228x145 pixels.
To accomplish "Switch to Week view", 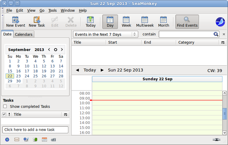I will tap(126, 22).
